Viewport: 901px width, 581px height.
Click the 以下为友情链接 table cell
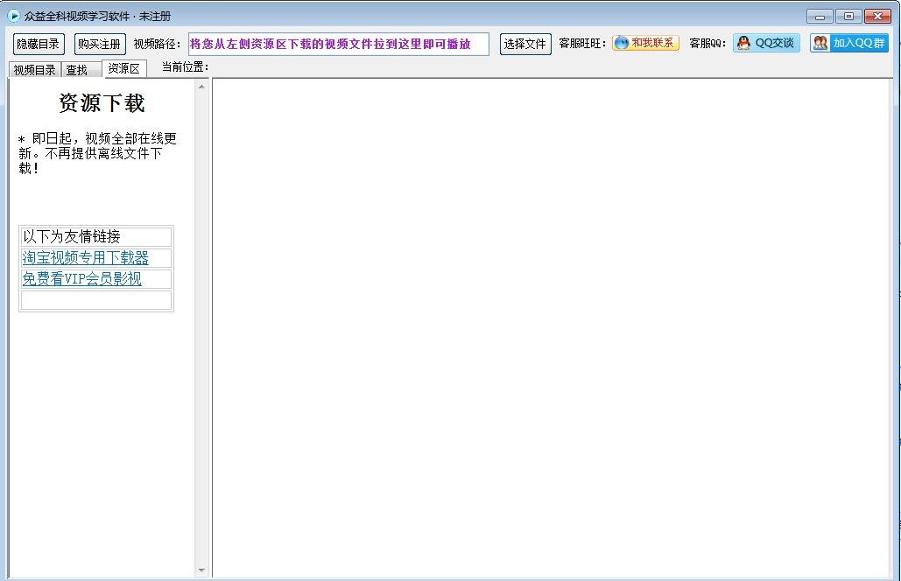(96, 236)
